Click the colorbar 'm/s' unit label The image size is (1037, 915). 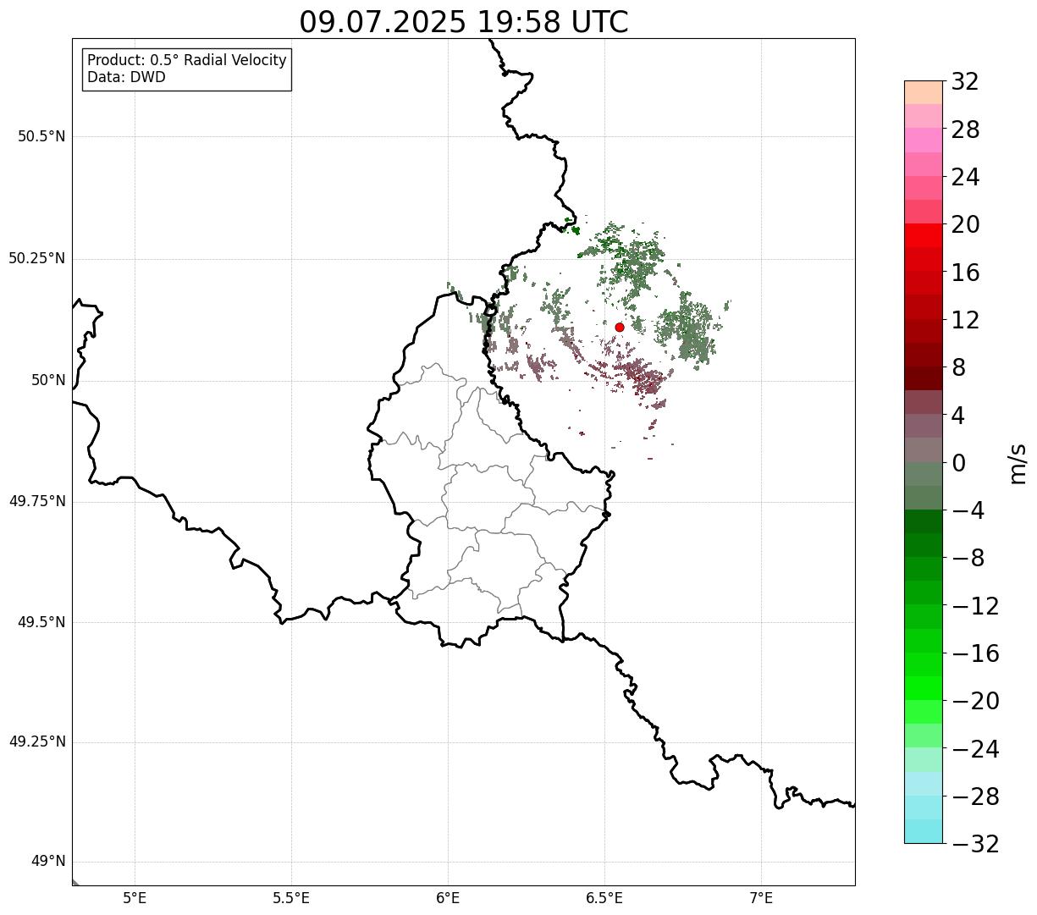point(1017,463)
